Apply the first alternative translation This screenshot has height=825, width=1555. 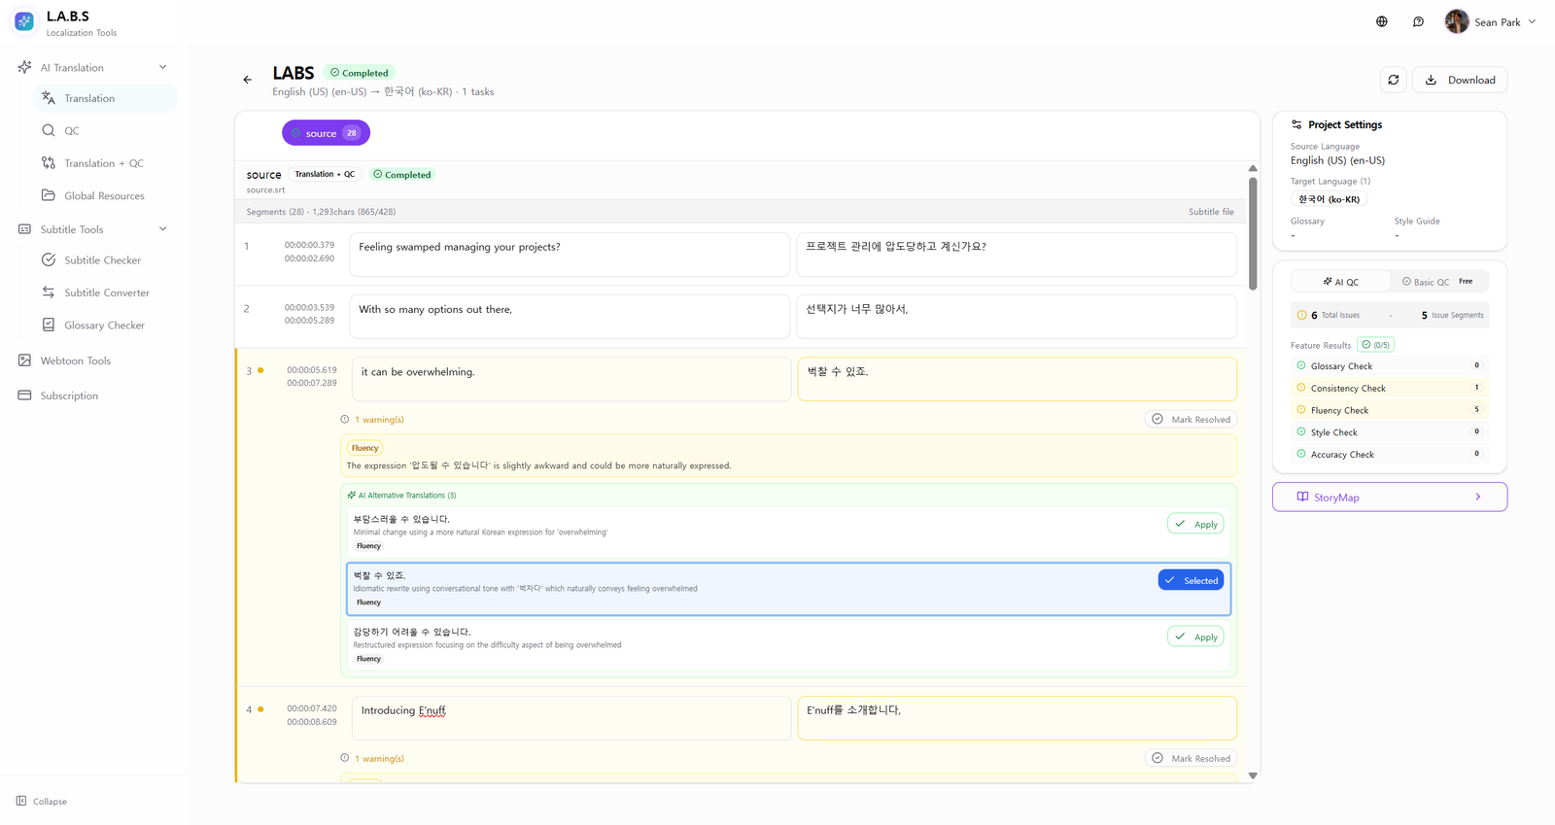(x=1195, y=524)
